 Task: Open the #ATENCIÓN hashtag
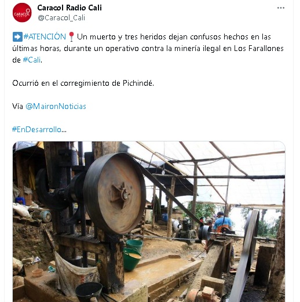45,37
